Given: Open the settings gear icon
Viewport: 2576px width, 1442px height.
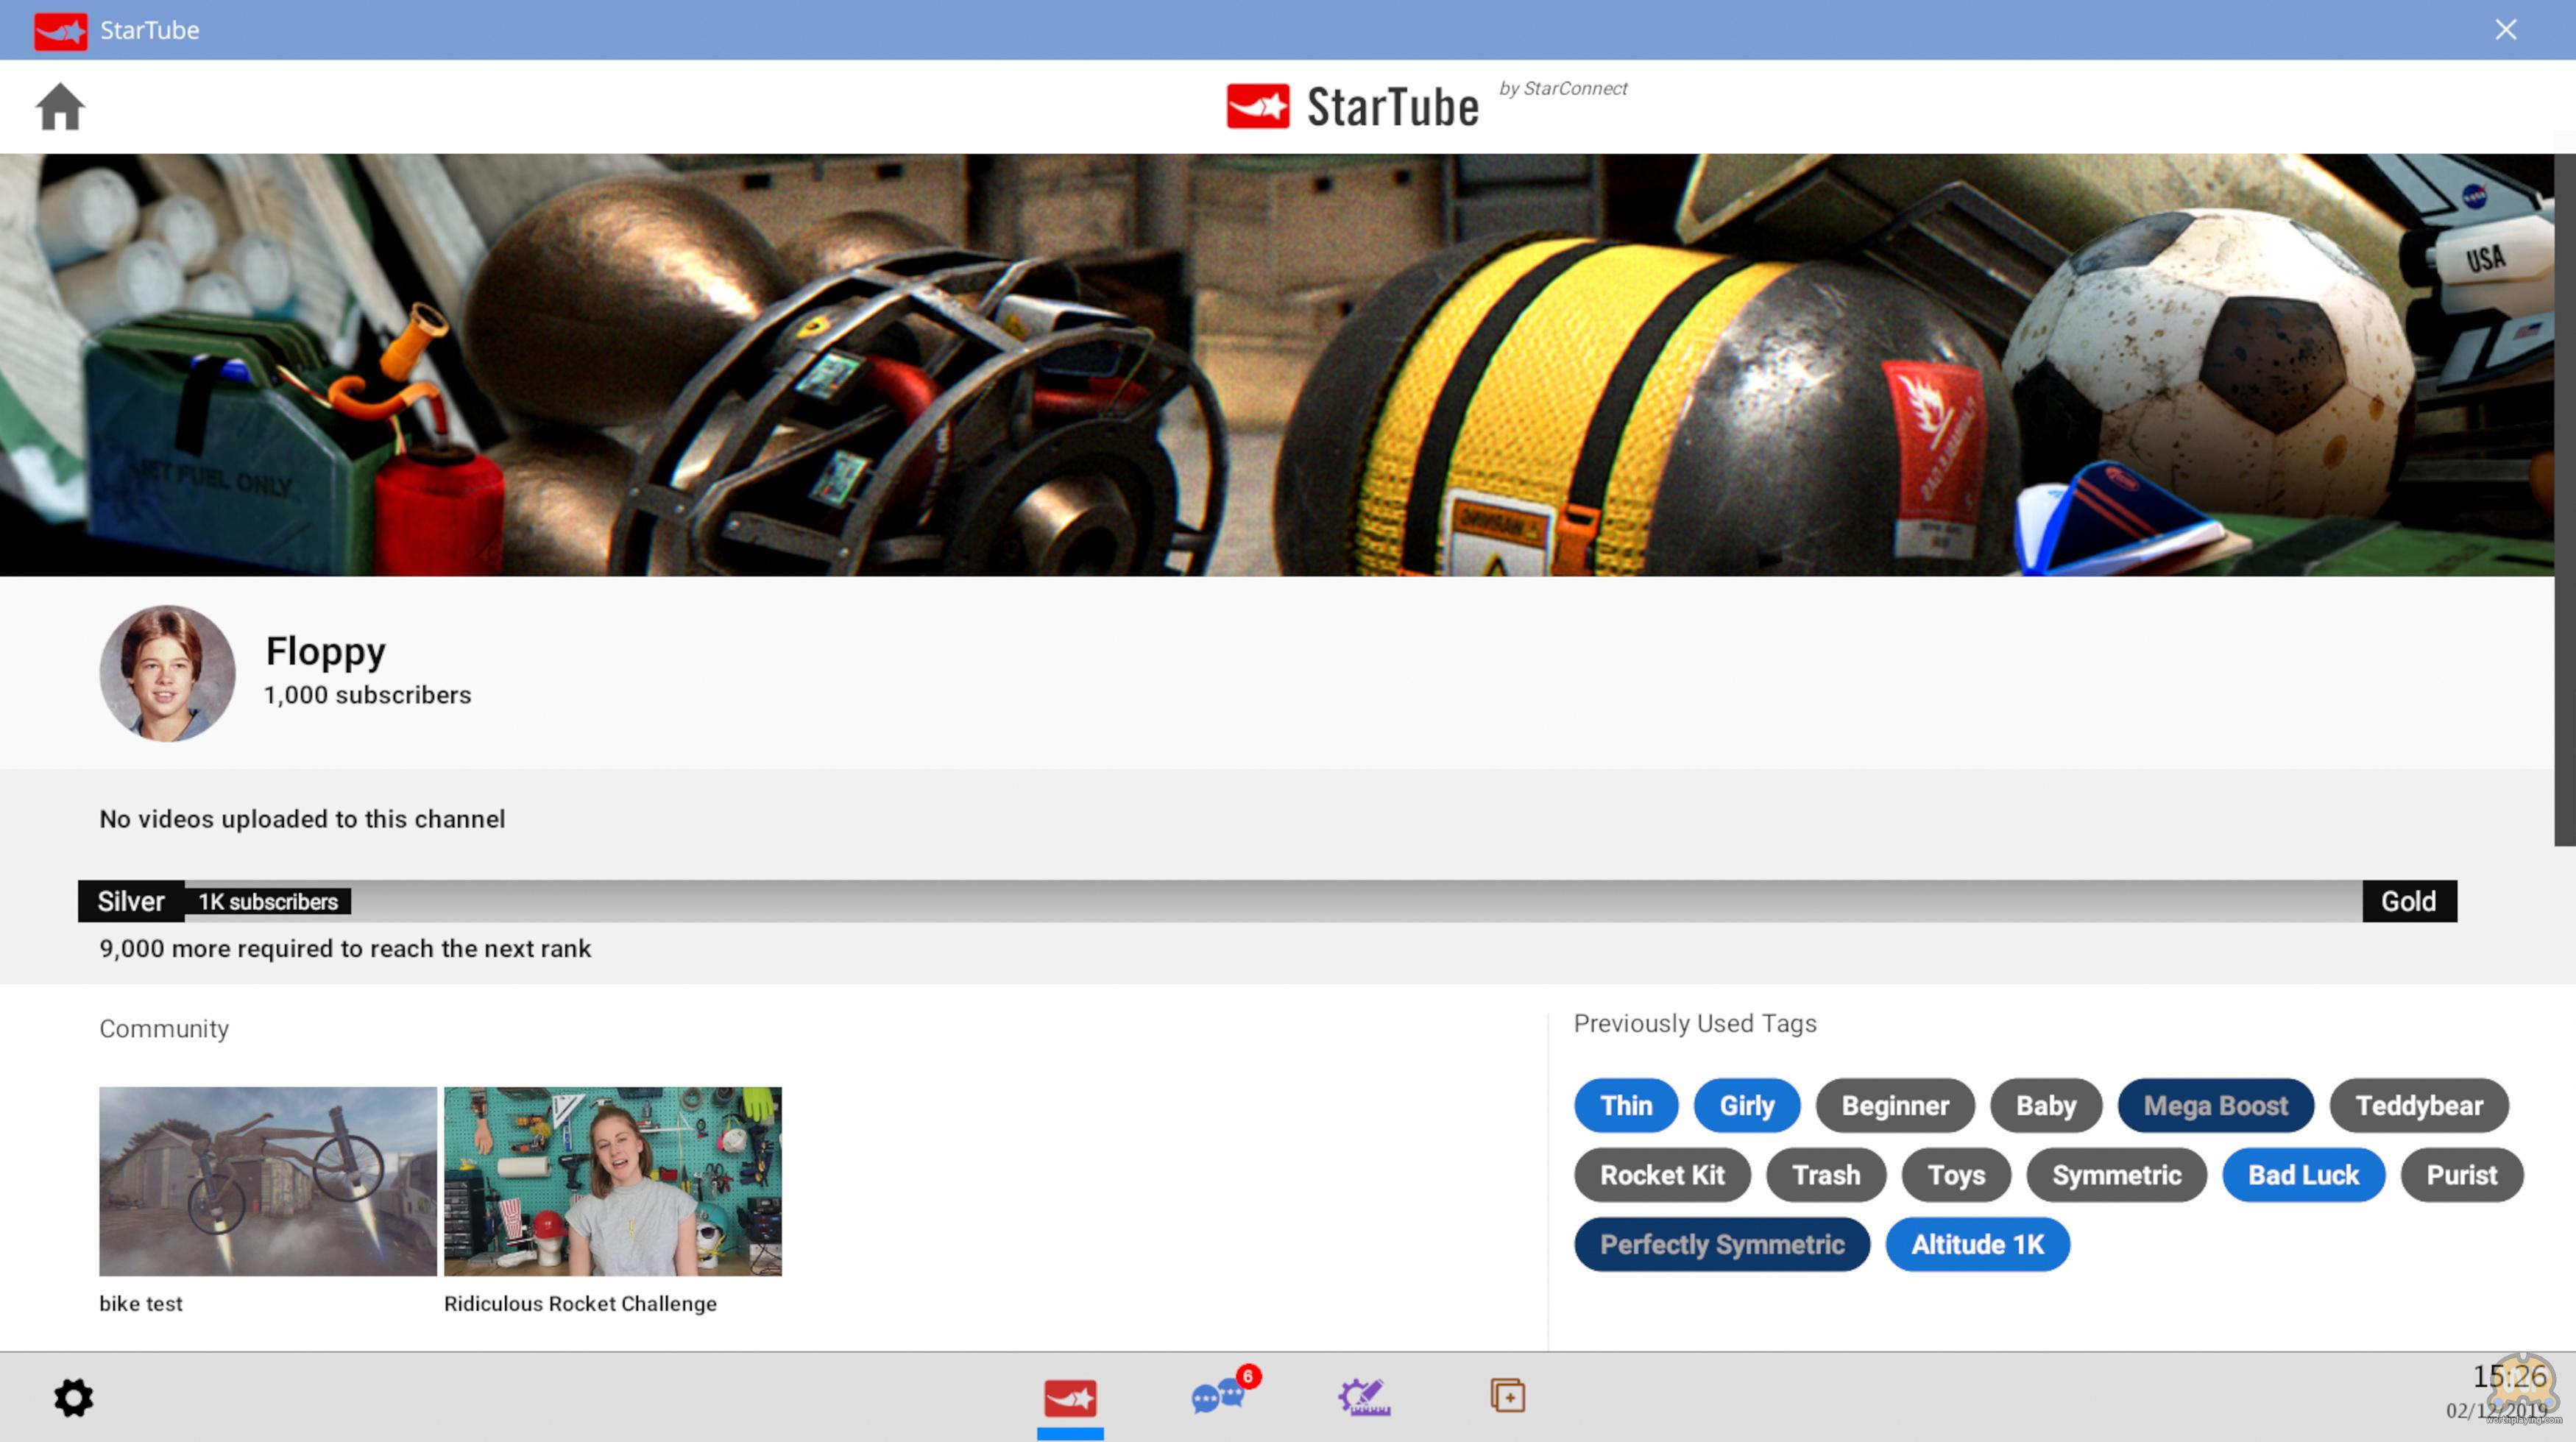Looking at the screenshot, I should [73, 1397].
